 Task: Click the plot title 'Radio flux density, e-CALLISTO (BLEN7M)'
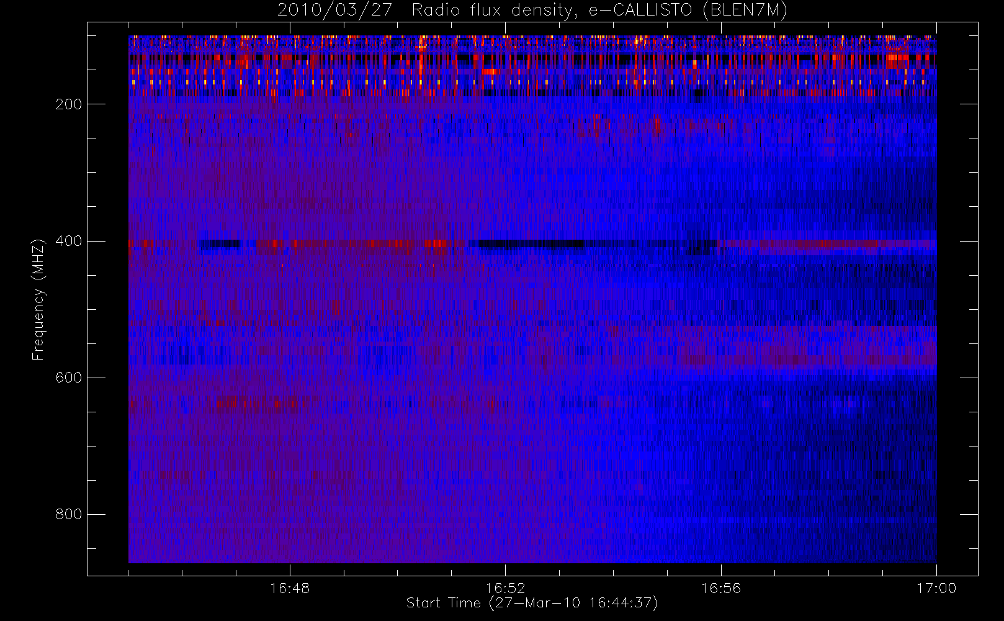click(599, 11)
